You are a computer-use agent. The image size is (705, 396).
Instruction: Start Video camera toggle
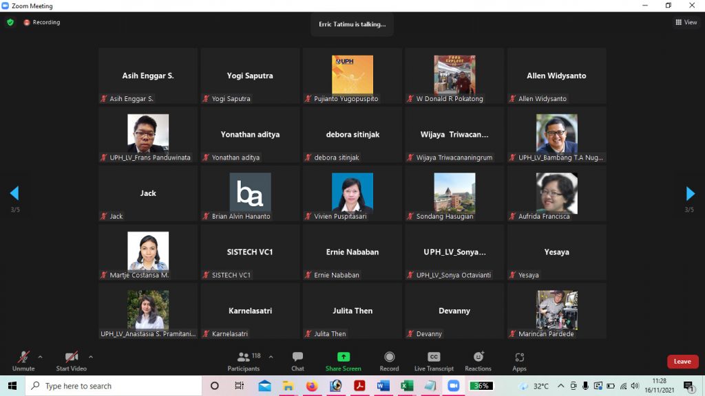71,361
